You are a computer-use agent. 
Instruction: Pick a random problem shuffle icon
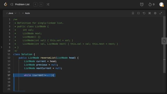48,4
